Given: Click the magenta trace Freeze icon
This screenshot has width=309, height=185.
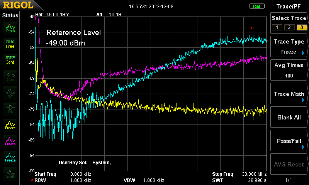Looking at the screenshot, I should pyautogui.click(x=10, y=141).
